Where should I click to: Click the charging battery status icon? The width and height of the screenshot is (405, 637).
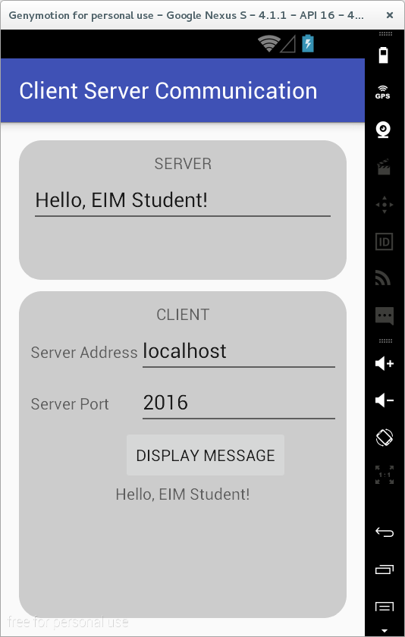pos(307,43)
